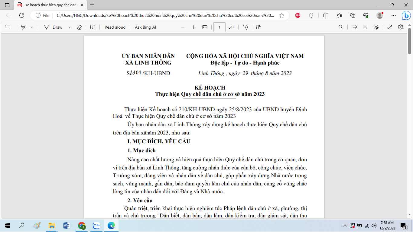Rotate the PDF page
Screen dimensions: 413x237
point(245,27)
